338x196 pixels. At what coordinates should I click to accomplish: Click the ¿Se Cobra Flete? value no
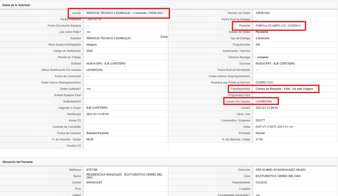click(x=89, y=32)
